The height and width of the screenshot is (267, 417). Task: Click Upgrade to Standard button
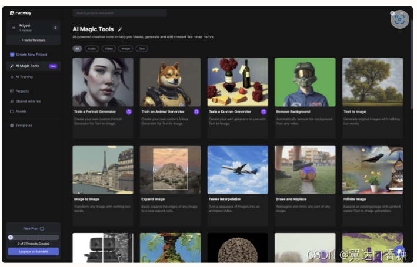(34, 252)
